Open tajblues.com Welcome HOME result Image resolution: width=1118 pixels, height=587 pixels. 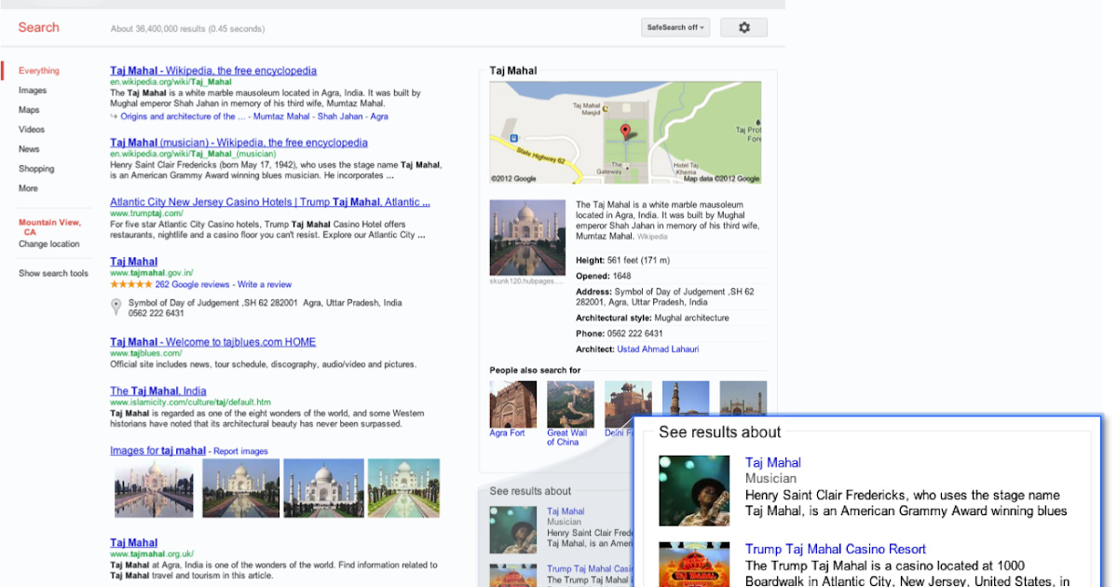[x=213, y=342]
